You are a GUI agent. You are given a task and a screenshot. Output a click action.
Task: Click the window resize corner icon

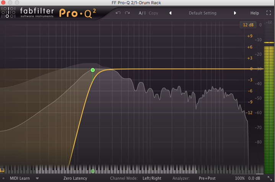click(270, 178)
